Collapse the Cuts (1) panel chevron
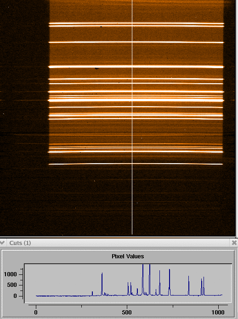 point(2,243)
